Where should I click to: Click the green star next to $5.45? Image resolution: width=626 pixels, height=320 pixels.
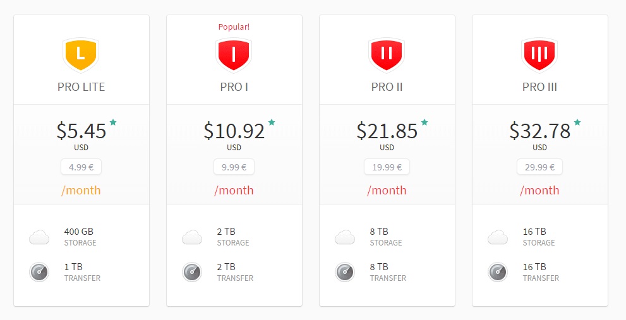click(113, 122)
